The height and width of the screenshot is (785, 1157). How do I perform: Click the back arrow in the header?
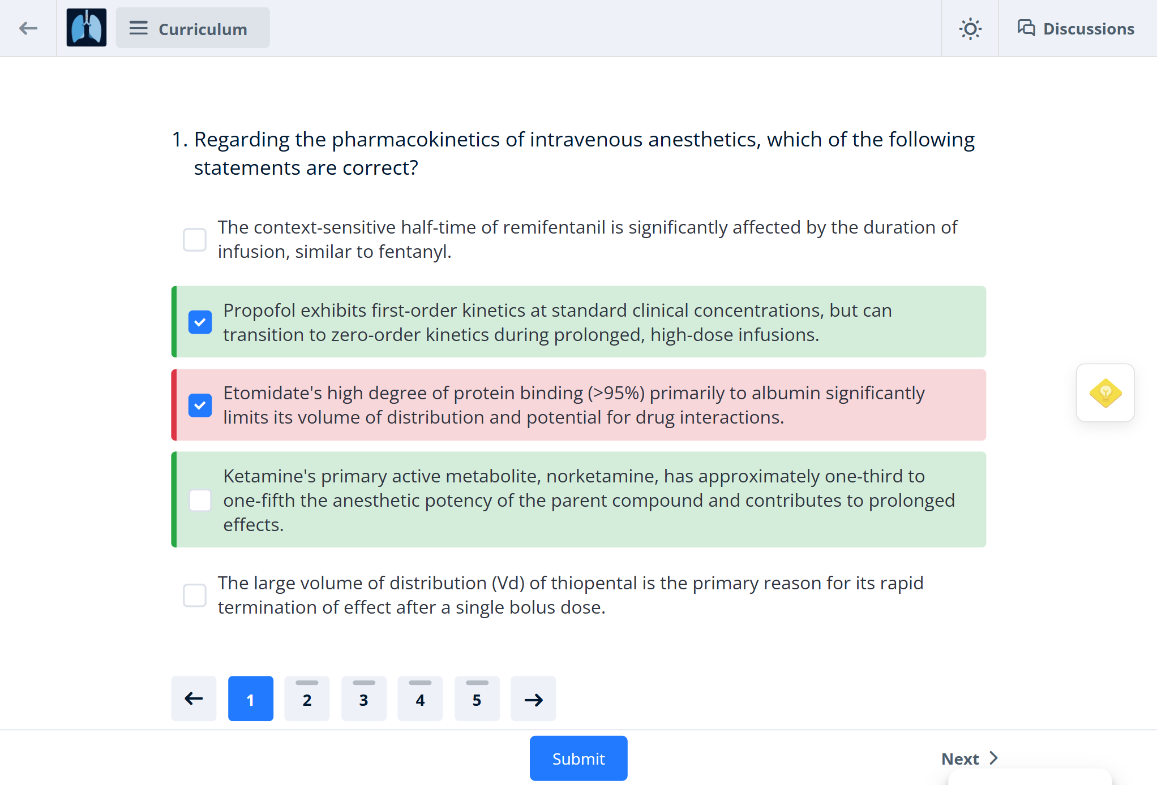click(x=28, y=28)
